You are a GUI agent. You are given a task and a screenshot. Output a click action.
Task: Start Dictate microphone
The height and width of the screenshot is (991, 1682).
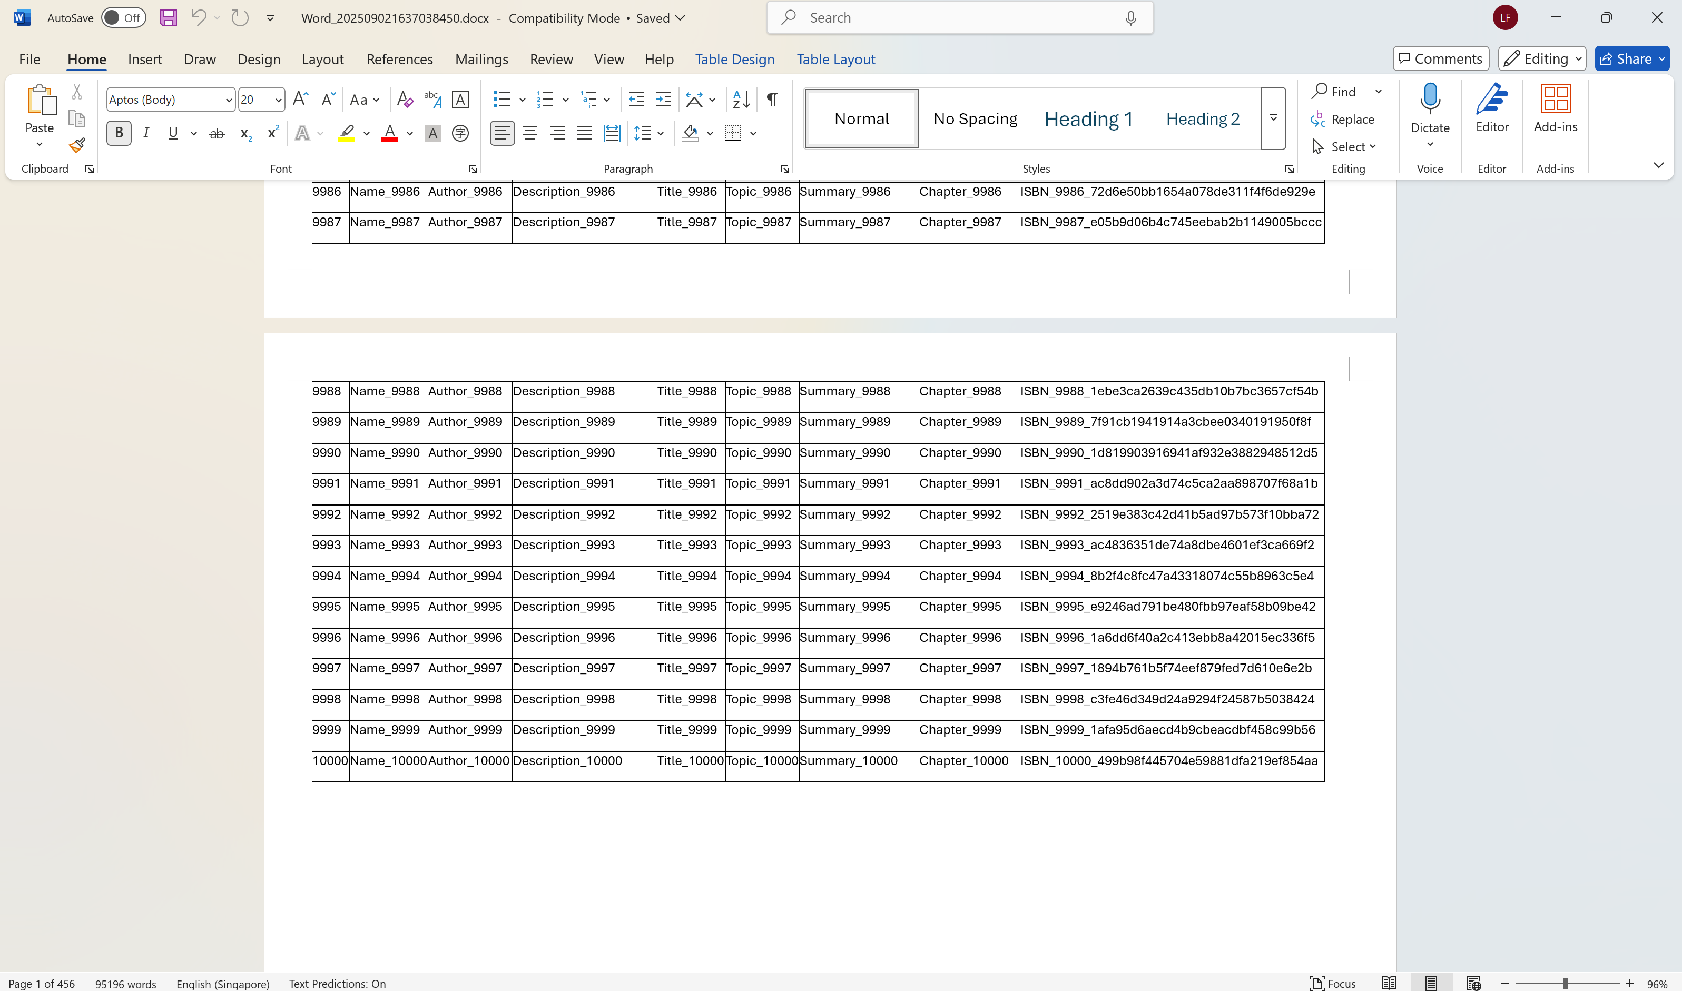[1430, 100]
